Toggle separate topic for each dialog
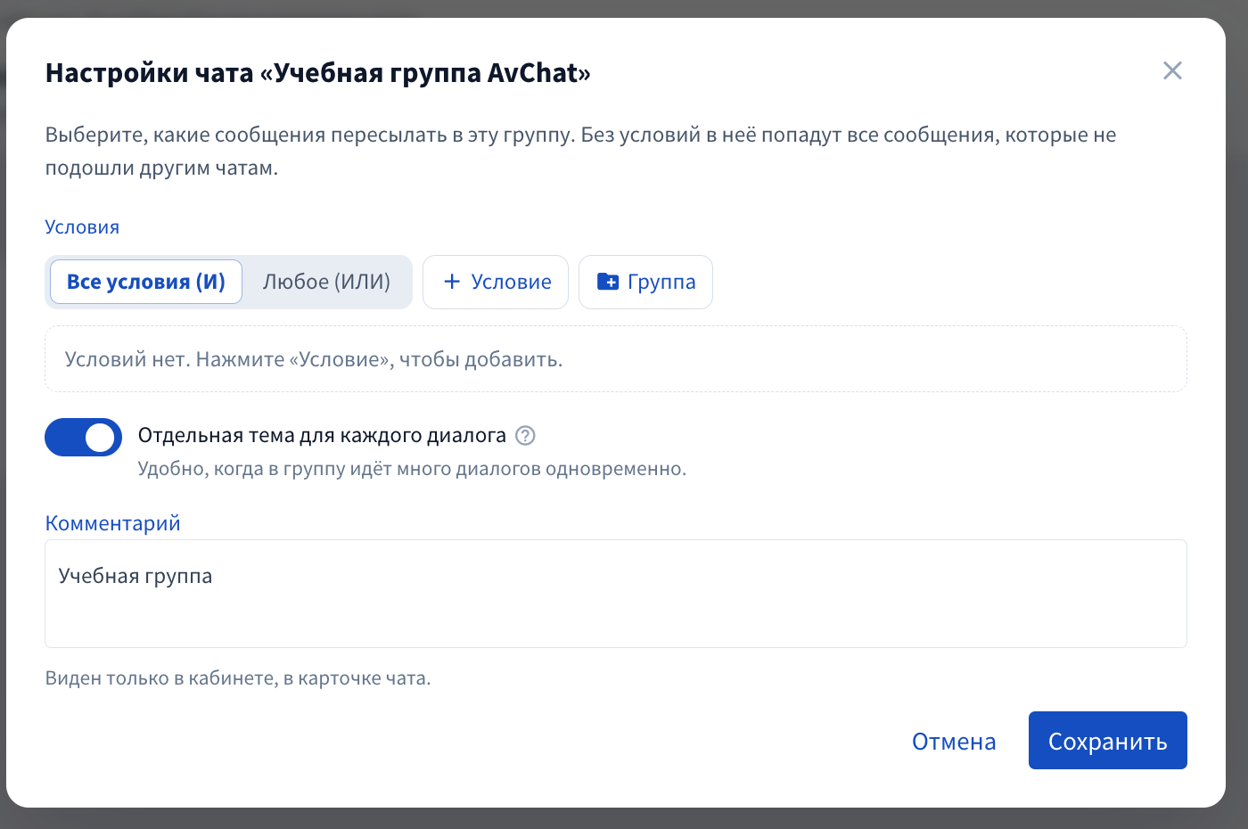The width and height of the screenshot is (1248, 829). click(83, 437)
